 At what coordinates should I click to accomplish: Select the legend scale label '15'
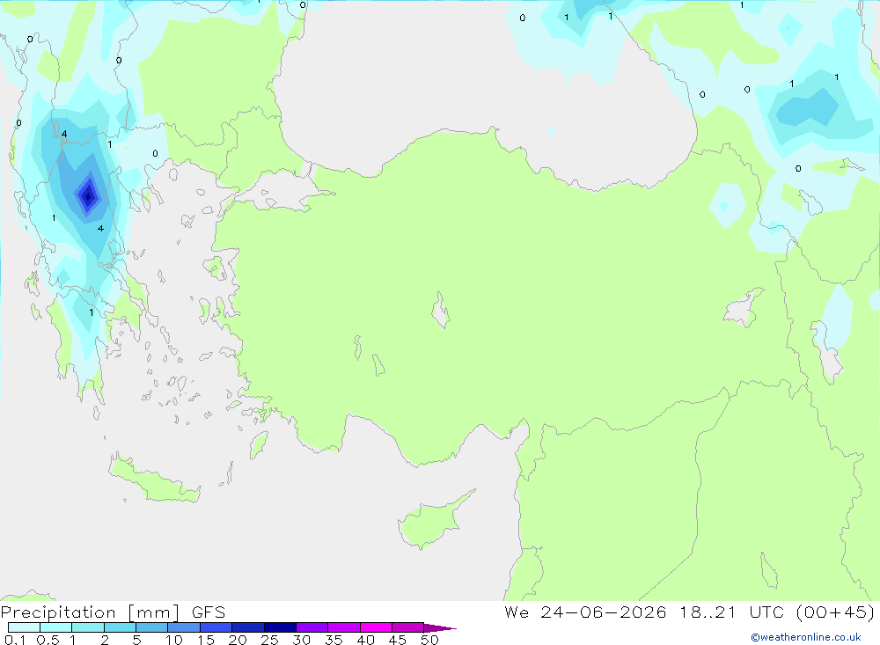click(x=205, y=640)
